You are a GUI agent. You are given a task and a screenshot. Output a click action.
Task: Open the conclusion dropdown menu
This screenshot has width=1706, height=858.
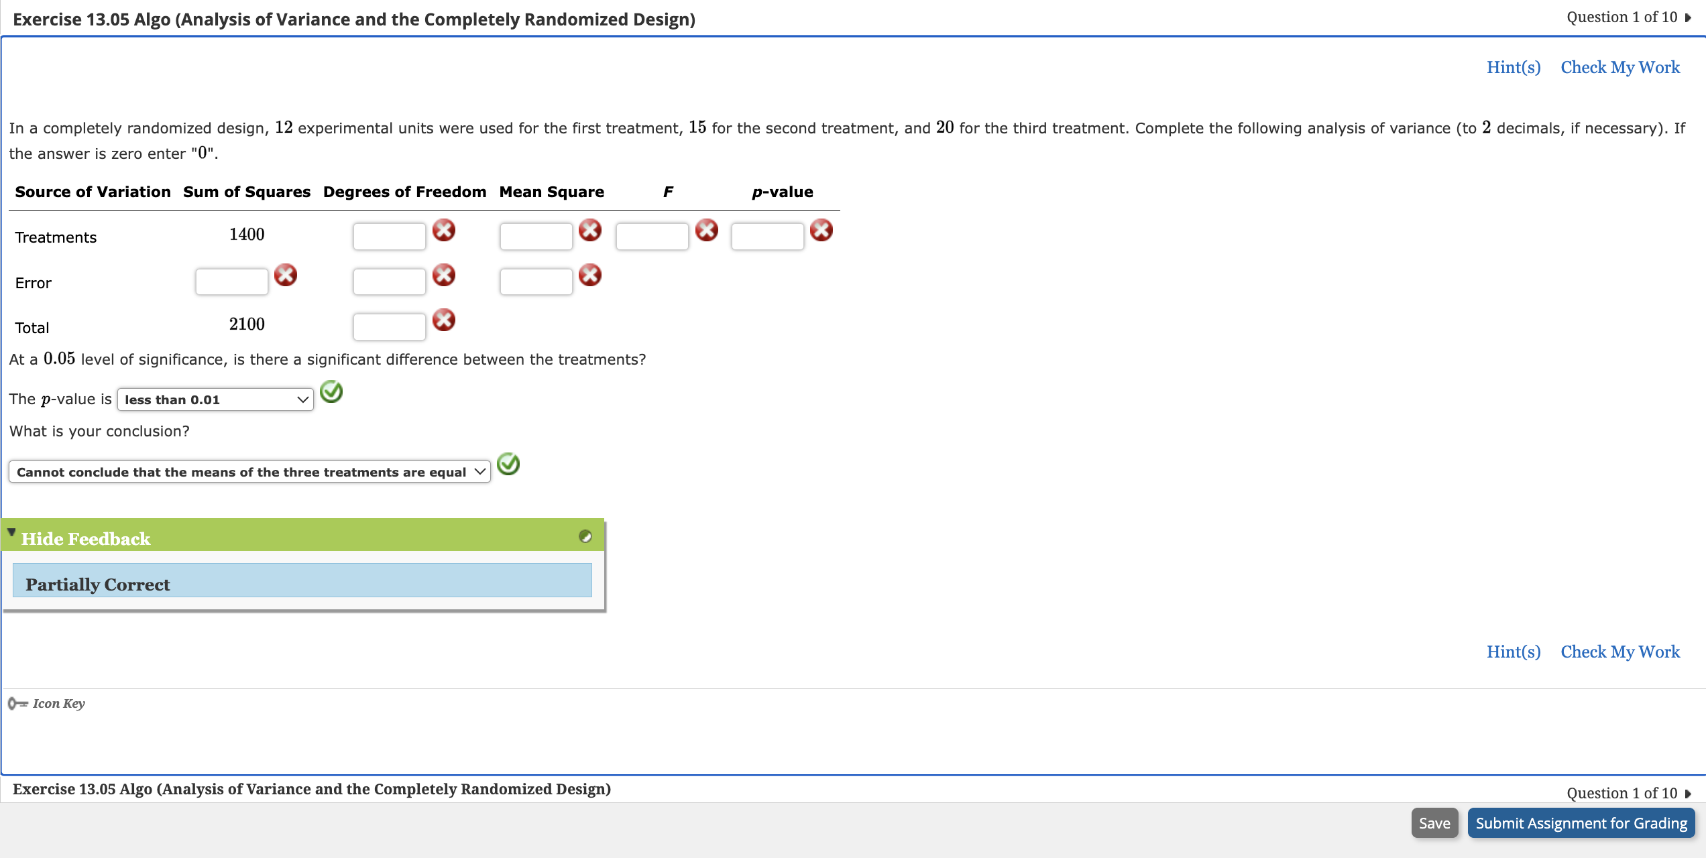[x=249, y=472]
